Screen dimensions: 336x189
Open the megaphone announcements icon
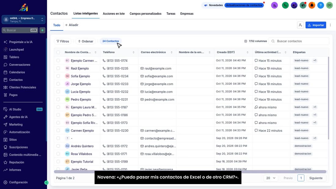[x=303, y=5]
